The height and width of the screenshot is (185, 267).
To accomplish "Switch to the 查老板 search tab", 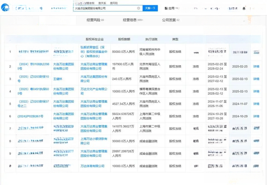I will pyautogui.click(x=90, y=3).
